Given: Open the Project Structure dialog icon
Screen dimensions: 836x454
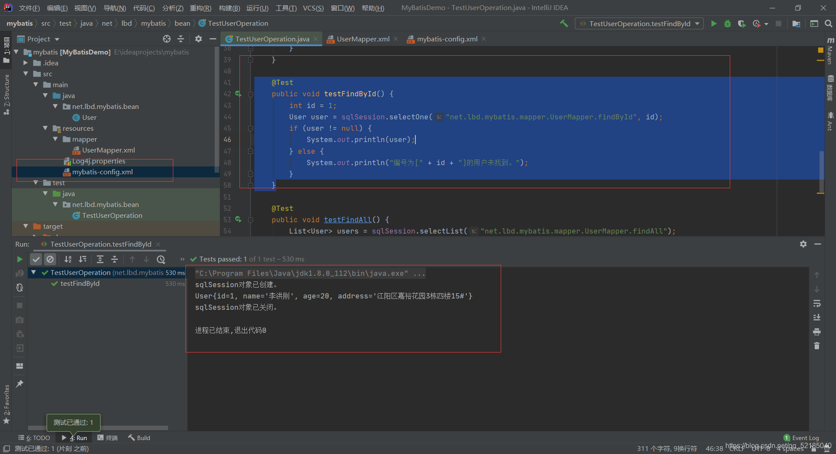Looking at the screenshot, I should tap(796, 24).
